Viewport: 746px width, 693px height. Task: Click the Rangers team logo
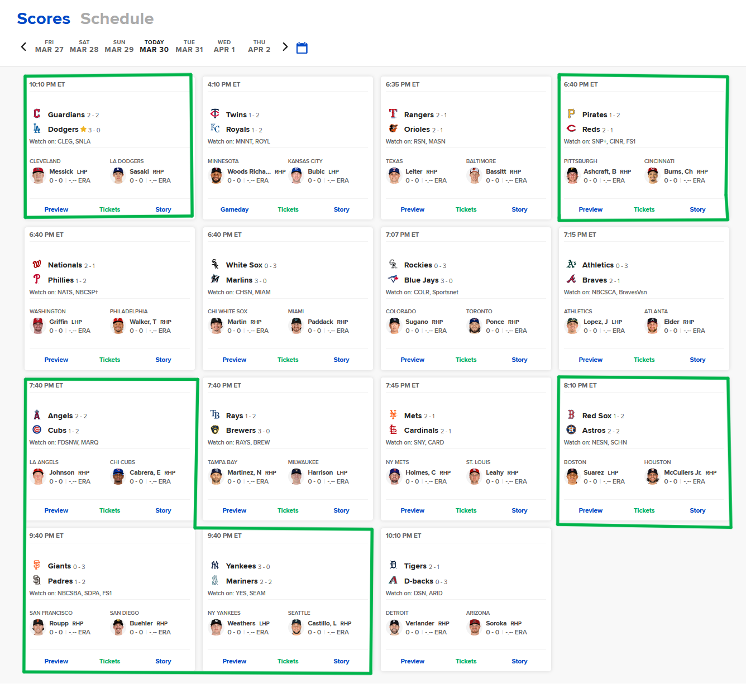coord(393,114)
